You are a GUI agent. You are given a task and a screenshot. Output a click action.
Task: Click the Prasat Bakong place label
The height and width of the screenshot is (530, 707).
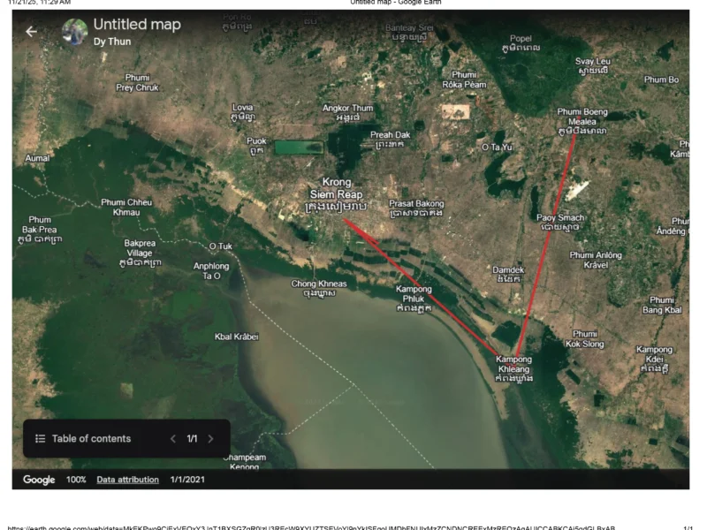416,208
